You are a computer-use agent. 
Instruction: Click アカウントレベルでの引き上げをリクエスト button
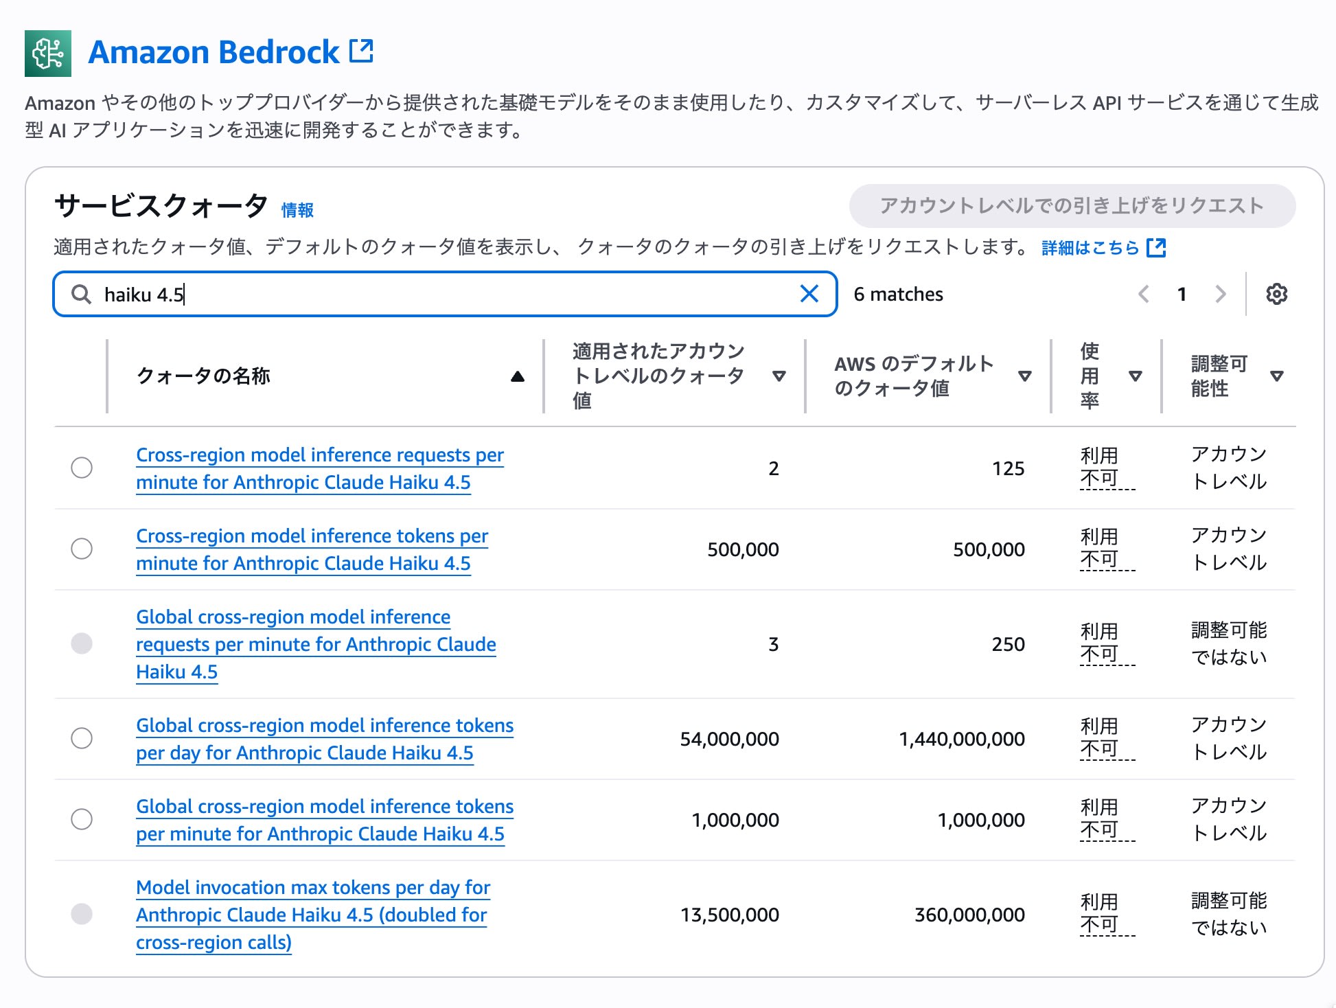click(x=1071, y=205)
